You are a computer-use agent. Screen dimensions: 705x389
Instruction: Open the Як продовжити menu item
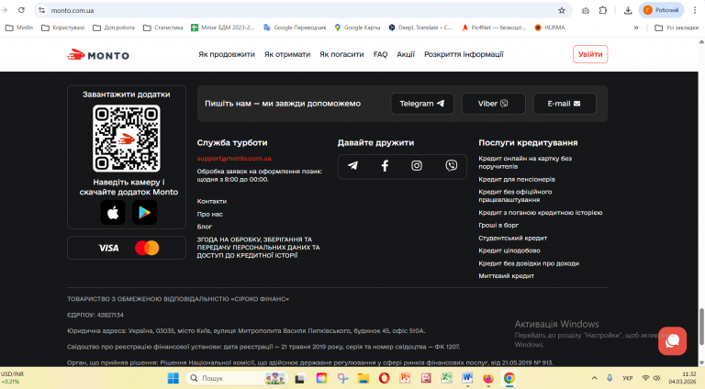pyautogui.click(x=227, y=54)
